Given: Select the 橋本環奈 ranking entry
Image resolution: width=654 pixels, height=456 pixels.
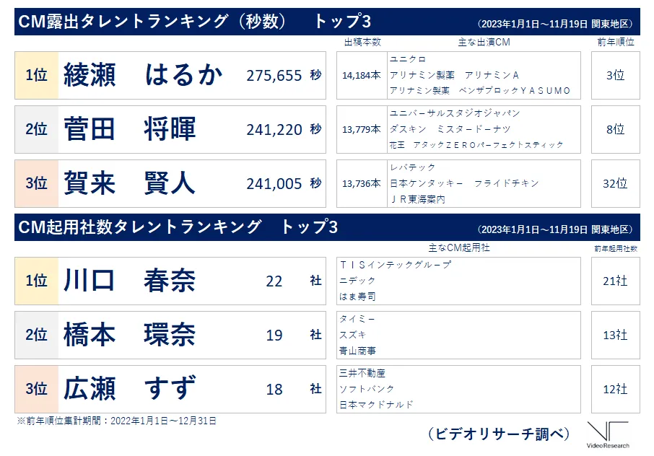Looking at the screenshot, I should coord(170,335).
